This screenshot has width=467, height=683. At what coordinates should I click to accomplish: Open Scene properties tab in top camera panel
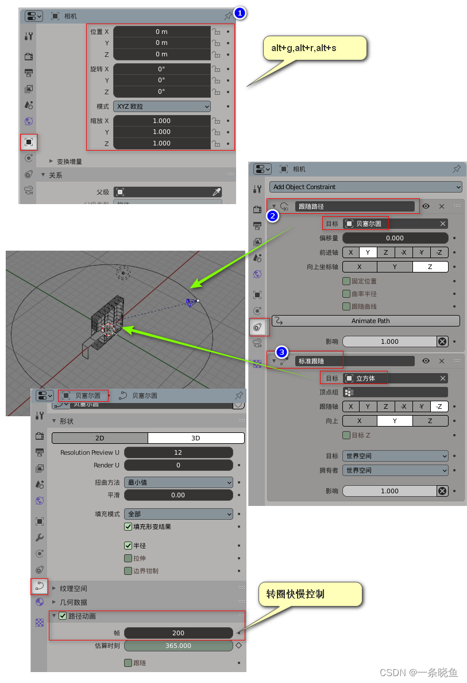29,105
